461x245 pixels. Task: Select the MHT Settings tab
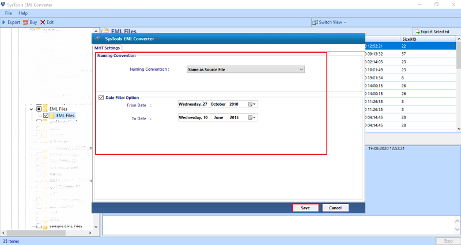pyautogui.click(x=107, y=48)
